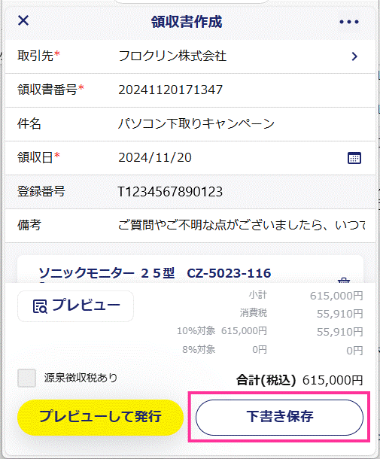
Task: Open the プレビュー button
Action: (x=75, y=306)
